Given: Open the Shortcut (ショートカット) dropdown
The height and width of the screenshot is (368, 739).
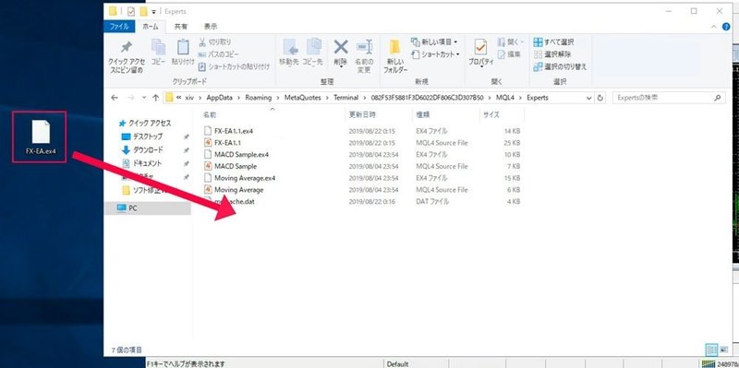Looking at the screenshot, I should [x=435, y=54].
